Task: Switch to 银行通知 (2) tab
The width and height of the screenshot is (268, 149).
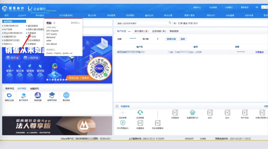Action: click(x=141, y=31)
